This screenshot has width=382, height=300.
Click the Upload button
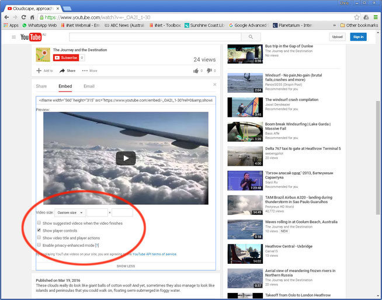point(337,37)
